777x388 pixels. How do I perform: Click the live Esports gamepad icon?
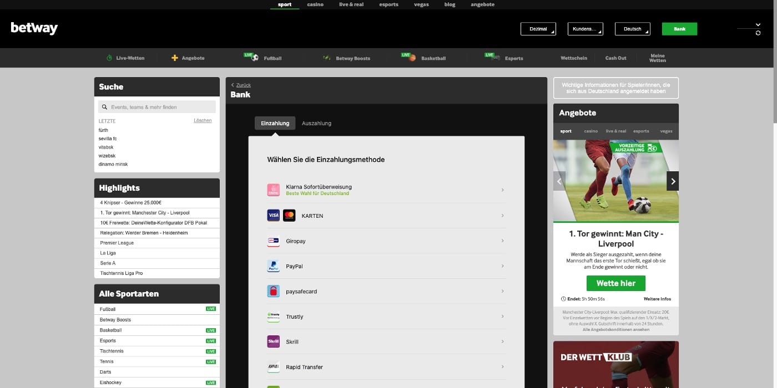[493, 57]
